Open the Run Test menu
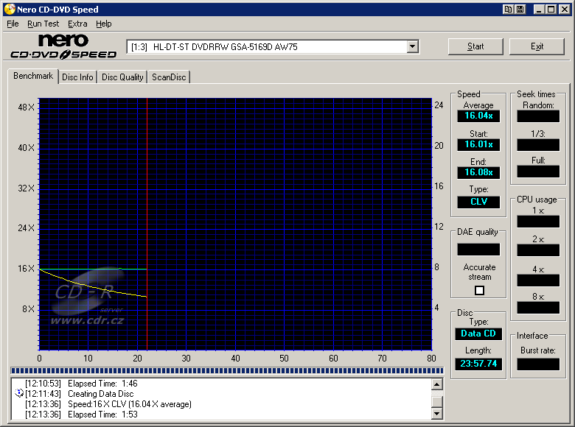 point(43,24)
